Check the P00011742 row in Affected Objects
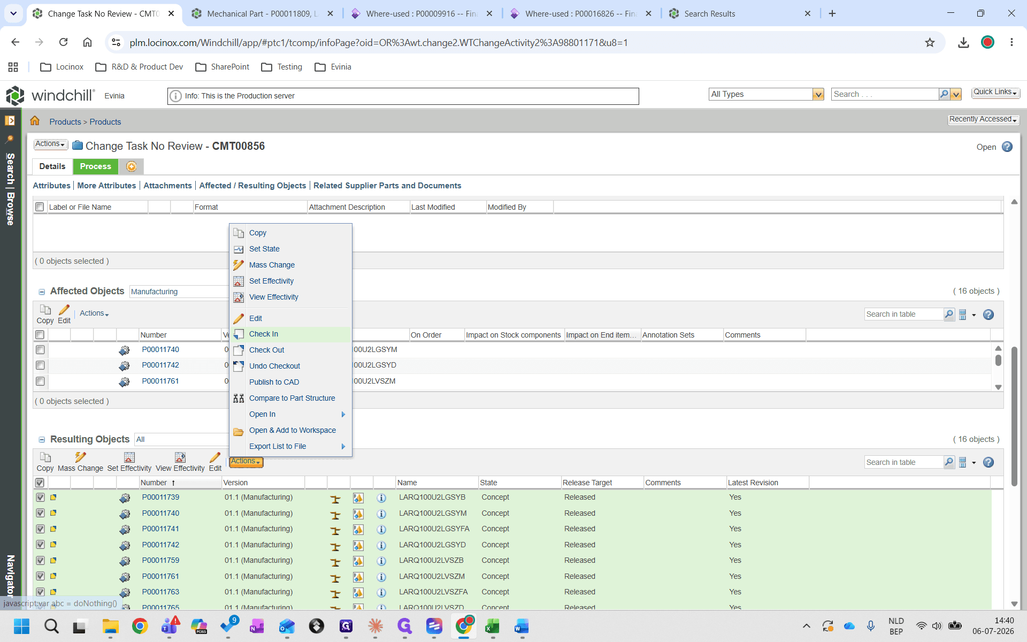 coord(40,365)
